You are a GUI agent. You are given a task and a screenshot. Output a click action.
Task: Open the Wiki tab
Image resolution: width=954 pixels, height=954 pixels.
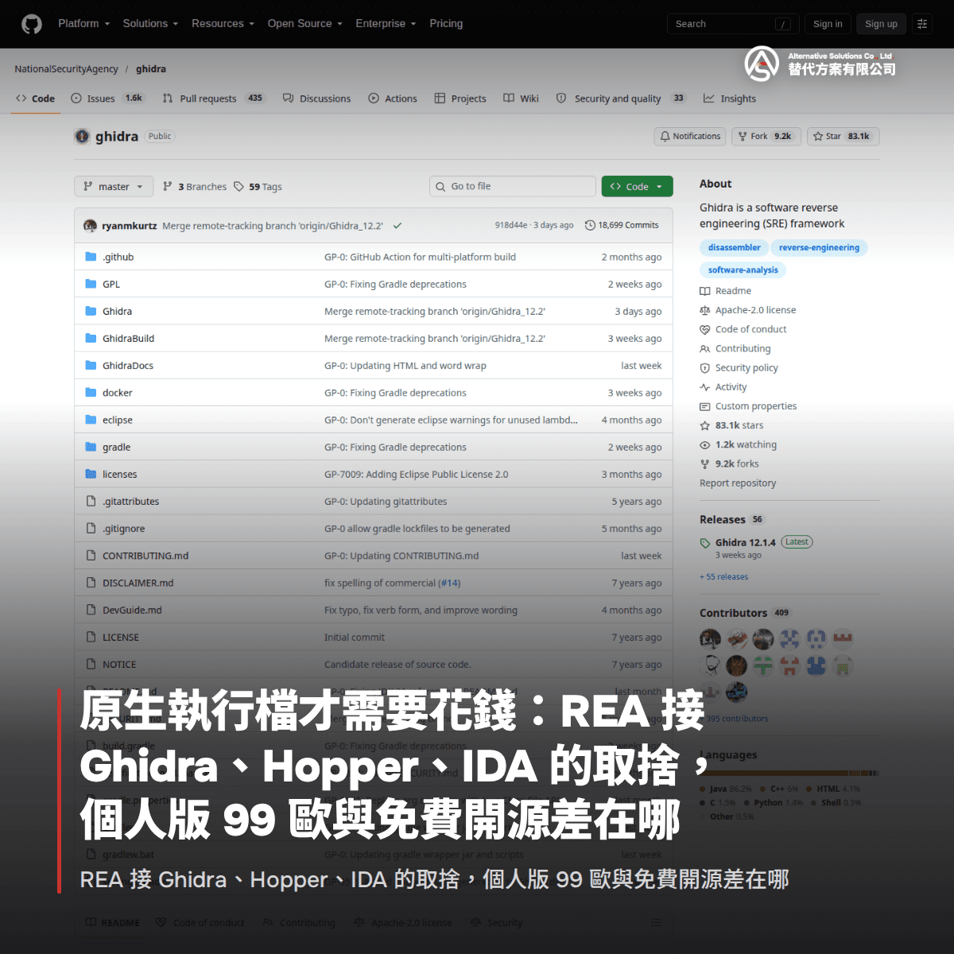point(521,99)
